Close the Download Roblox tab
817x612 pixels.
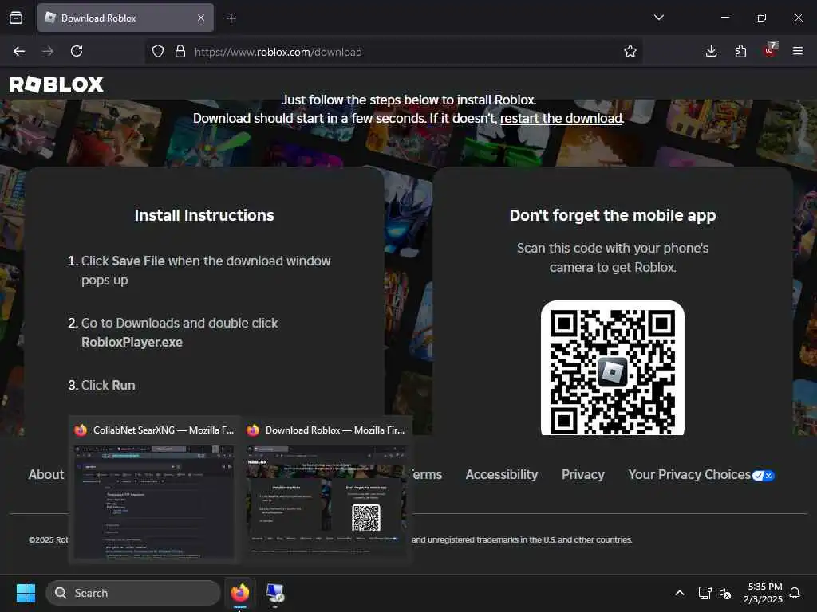[x=201, y=18]
